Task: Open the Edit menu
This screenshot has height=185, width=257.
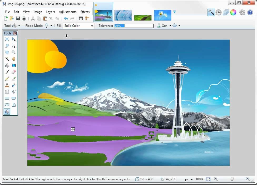Action: click(x=16, y=12)
